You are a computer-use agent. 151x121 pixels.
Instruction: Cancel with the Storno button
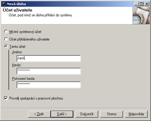click(x=111, y=114)
